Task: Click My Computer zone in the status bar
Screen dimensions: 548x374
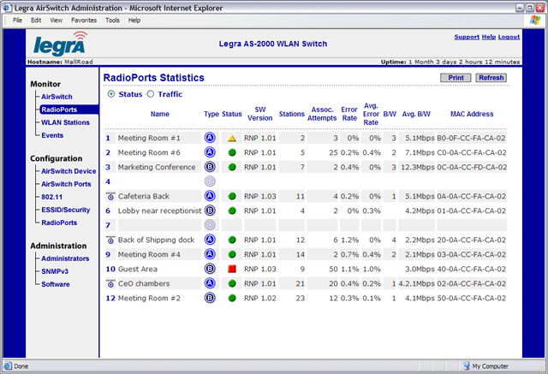Action: click(x=486, y=366)
